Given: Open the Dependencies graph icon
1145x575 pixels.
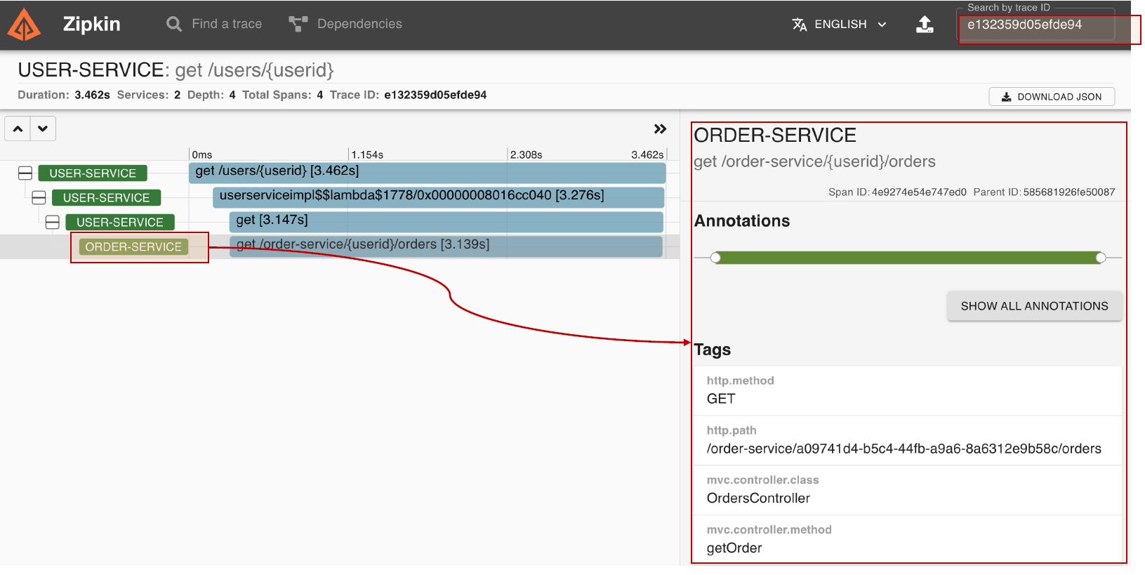Looking at the screenshot, I should click(x=298, y=24).
